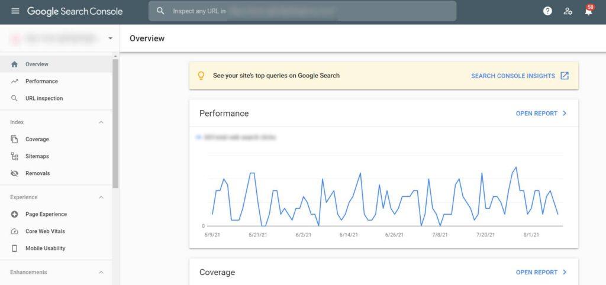Open users and settings icon

[568, 11]
